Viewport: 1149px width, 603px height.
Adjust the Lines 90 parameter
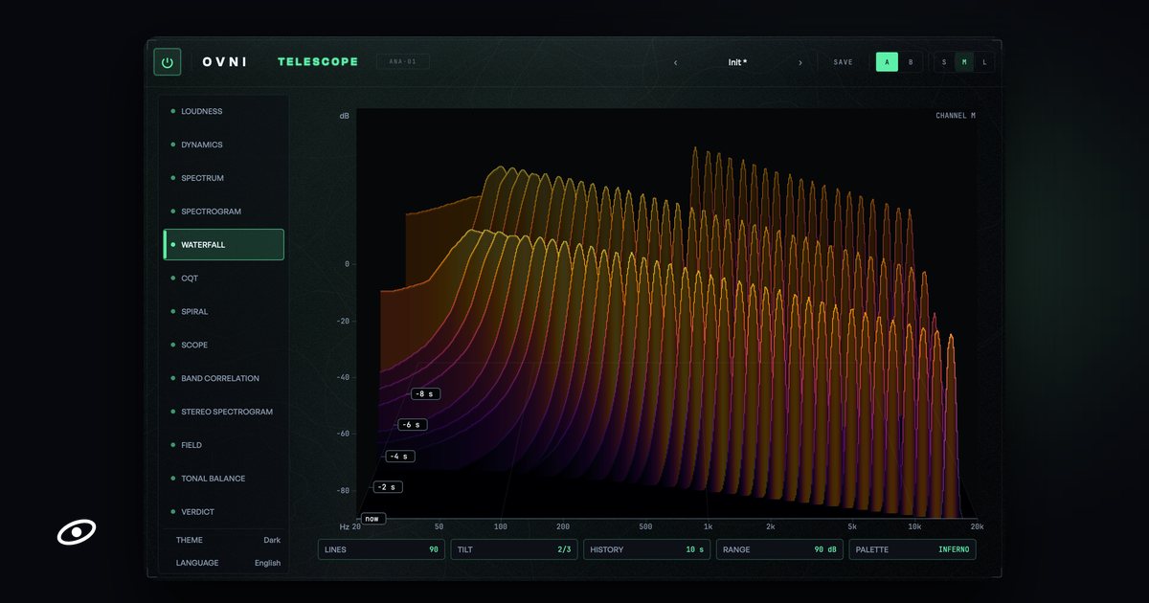tap(381, 549)
